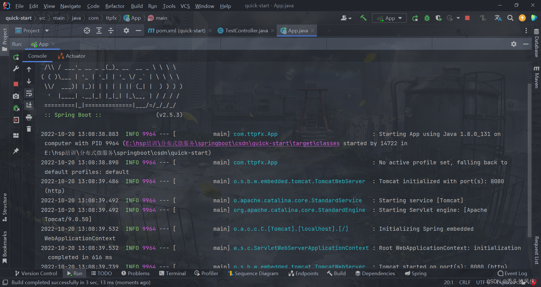The image size is (541, 287).
Task: Open the profiler run icon in toolbar
Action: click(x=450, y=18)
